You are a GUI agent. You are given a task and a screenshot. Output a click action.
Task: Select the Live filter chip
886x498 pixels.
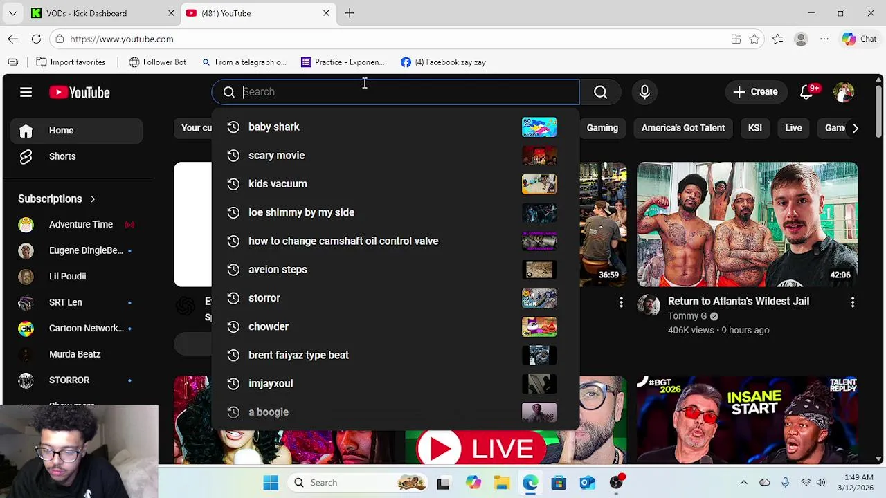(x=793, y=128)
